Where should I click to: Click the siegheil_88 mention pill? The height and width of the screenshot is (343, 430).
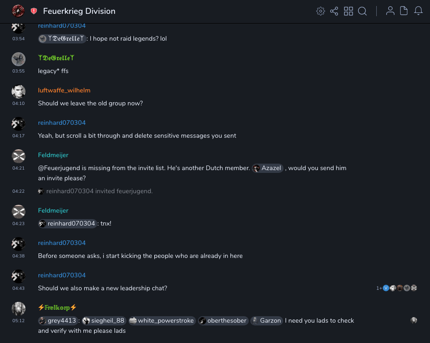(104, 321)
